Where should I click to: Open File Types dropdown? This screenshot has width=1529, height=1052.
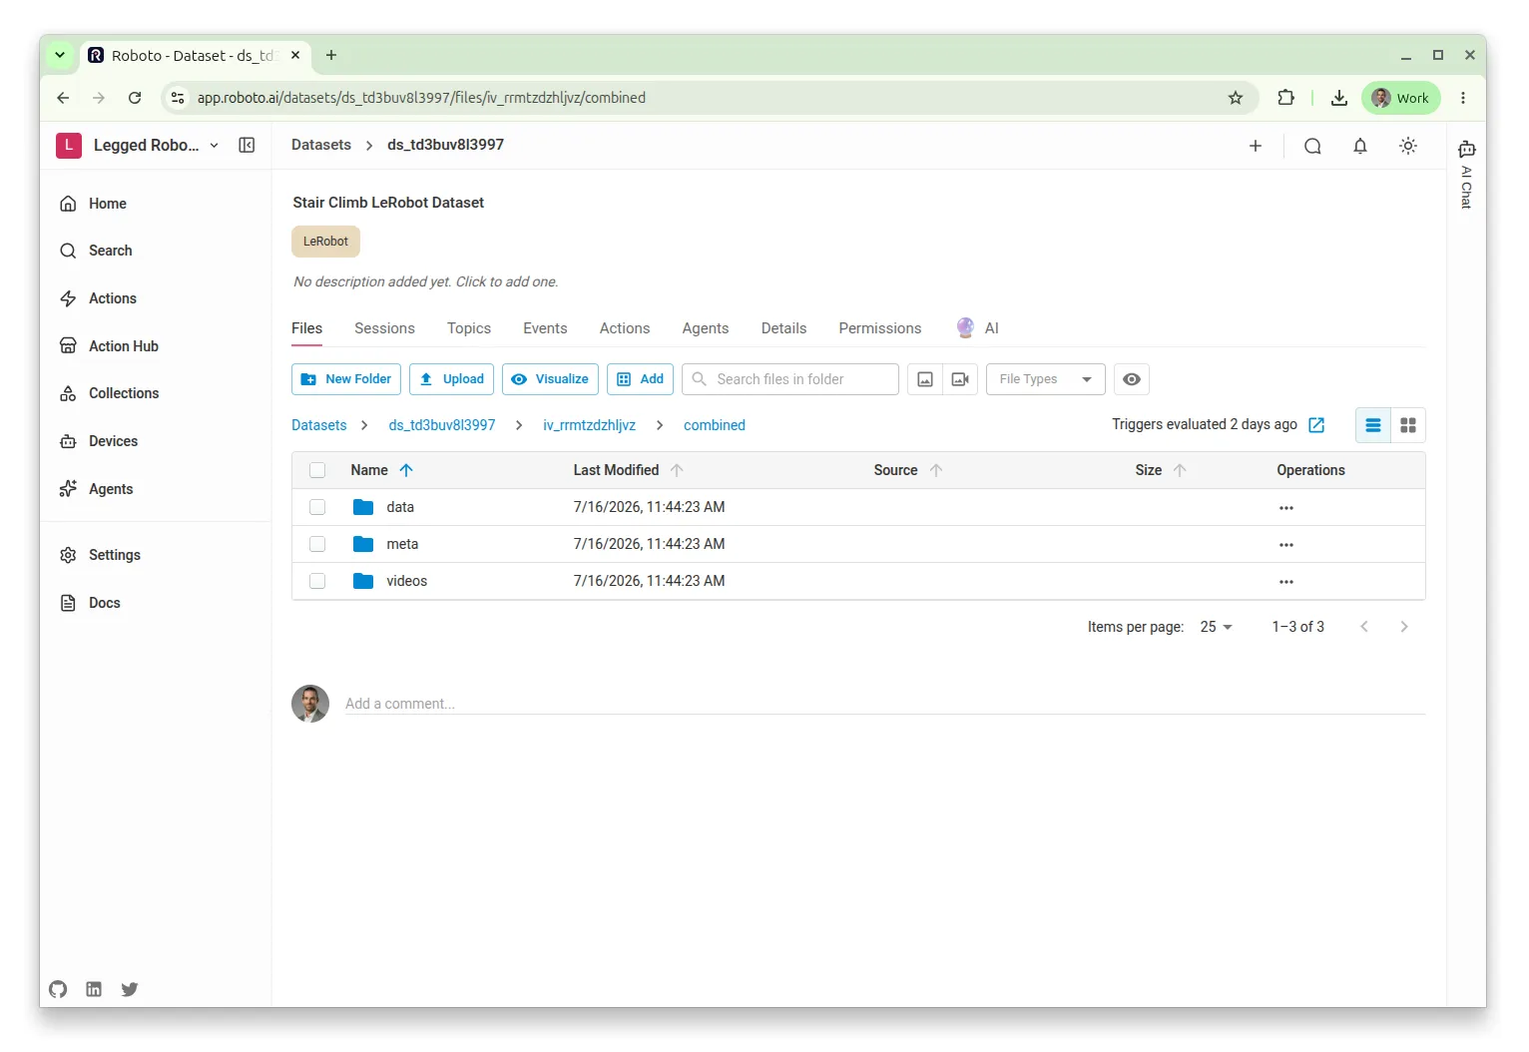1045,379
